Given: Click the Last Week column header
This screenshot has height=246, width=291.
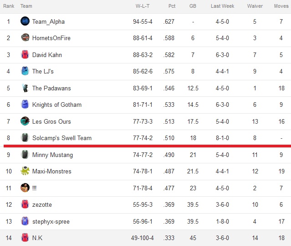Looking at the screenshot, I should (222, 6).
